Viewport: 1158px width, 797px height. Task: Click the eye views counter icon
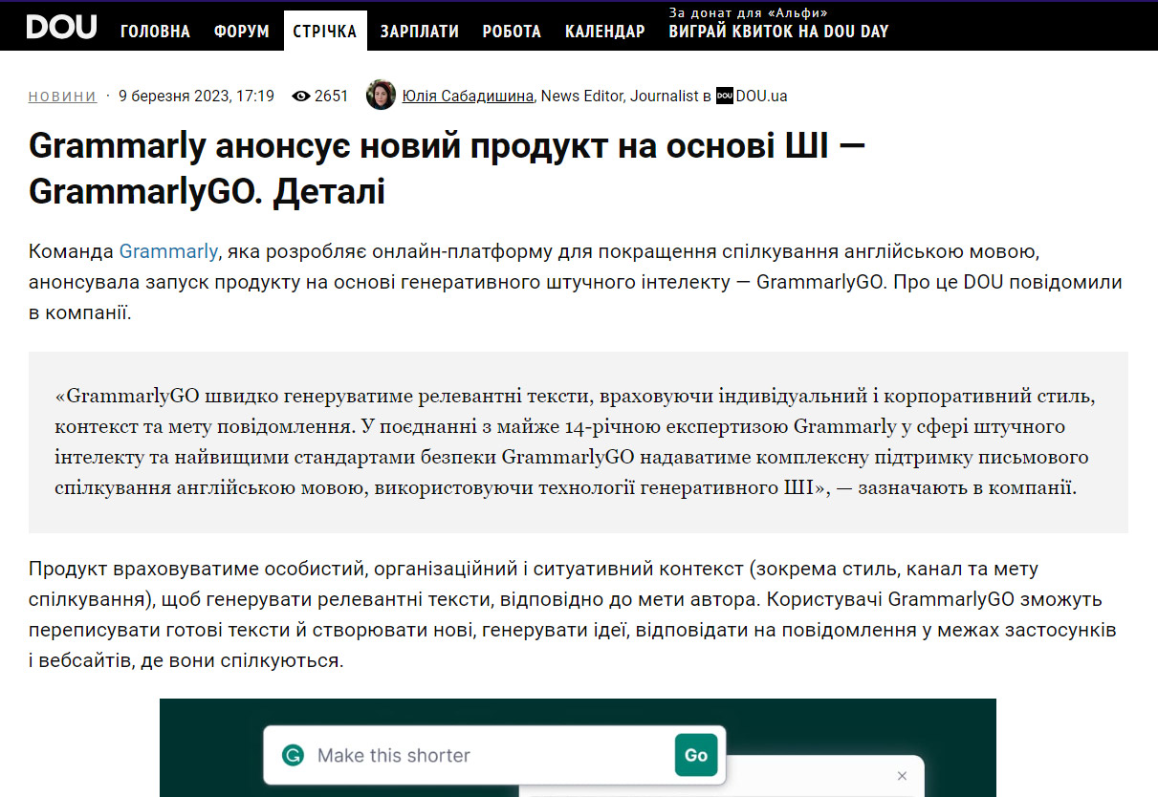click(x=301, y=96)
